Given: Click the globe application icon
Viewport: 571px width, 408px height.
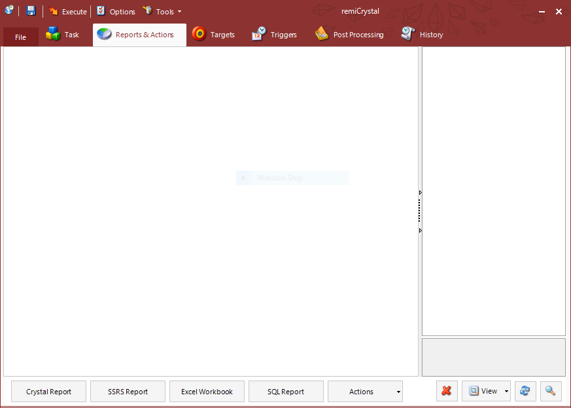Looking at the screenshot, I should pos(9,10).
